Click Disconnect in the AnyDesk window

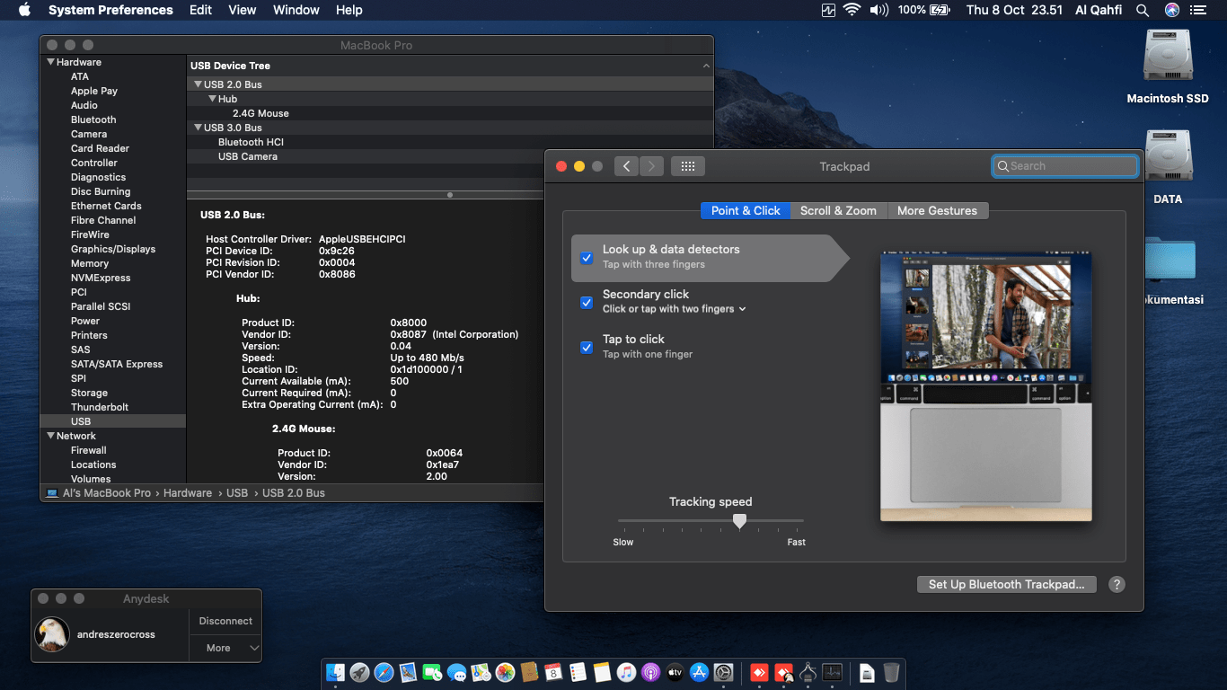pos(225,621)
